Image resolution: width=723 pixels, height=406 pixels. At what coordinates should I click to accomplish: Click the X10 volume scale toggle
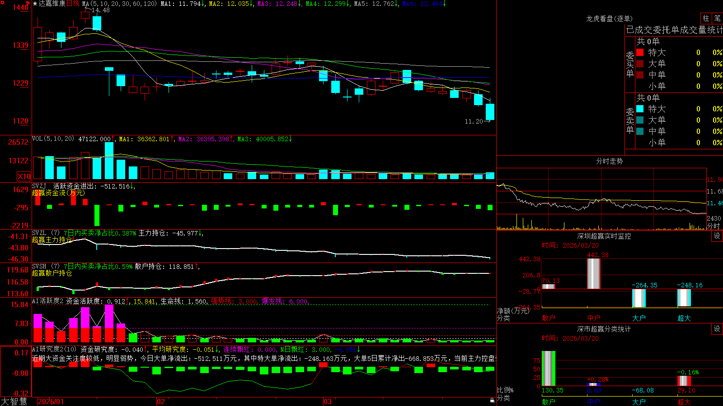click(24, 176)
